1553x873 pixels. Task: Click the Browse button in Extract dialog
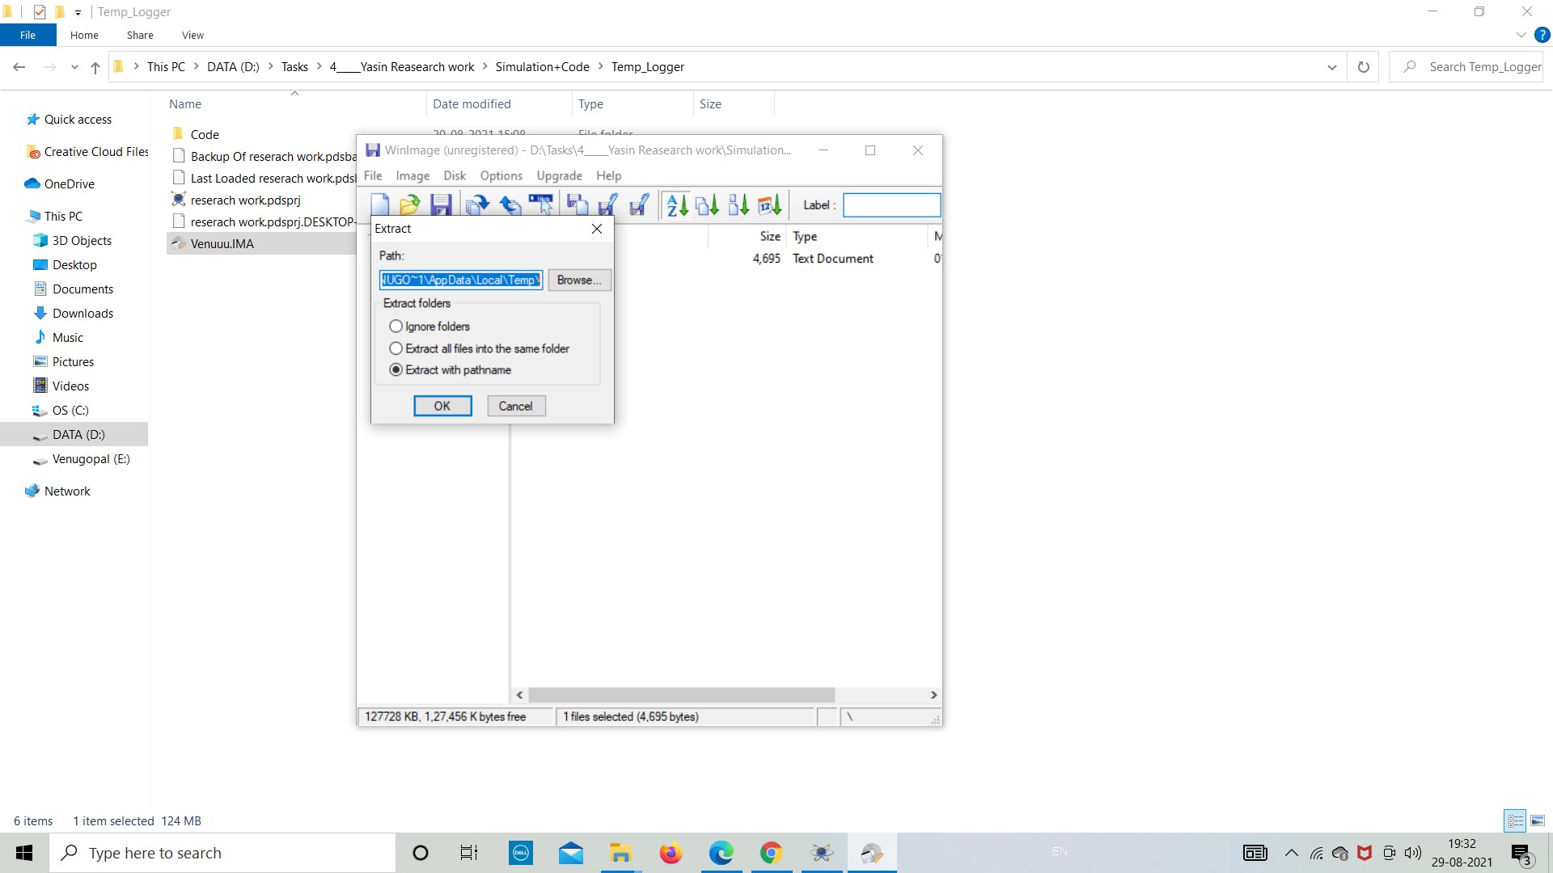coord(577,280)
